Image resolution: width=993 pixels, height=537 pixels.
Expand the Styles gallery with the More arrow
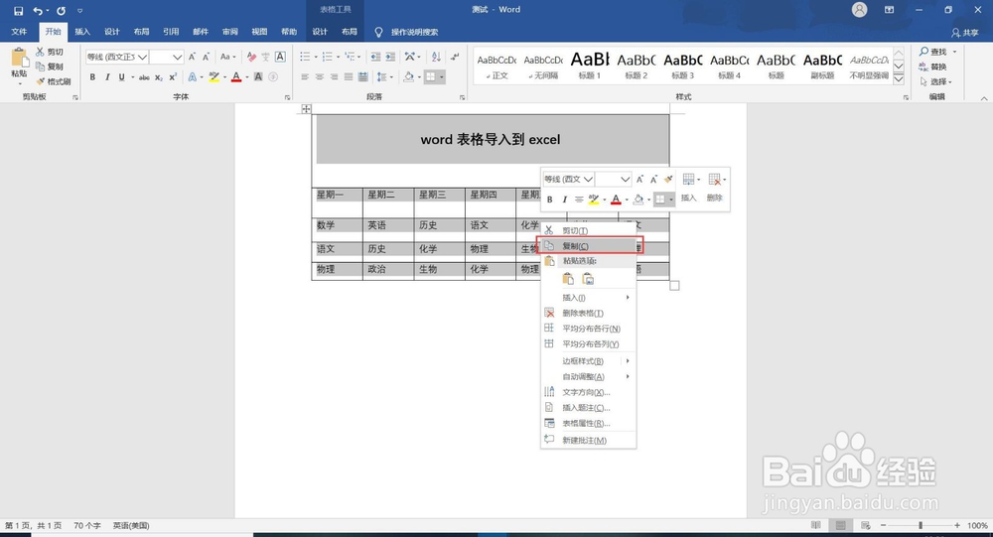[899, 78]
